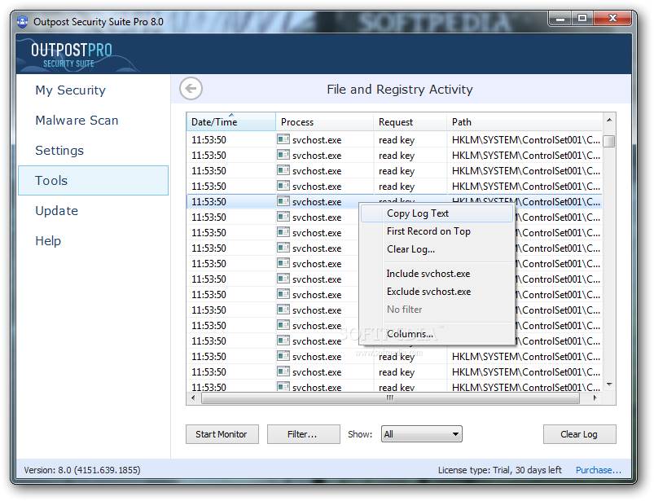The width and height of the screenshot is (654, 501).
Task: Click svchost.exe icon in third log row
Action: (x=283, y=170)
